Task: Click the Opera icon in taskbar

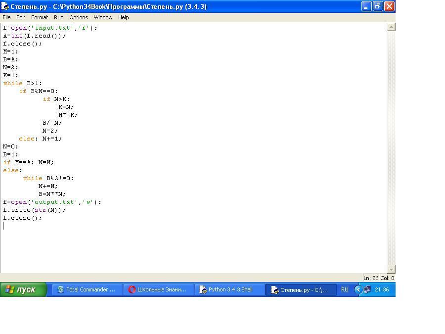Action: (132, 289)
